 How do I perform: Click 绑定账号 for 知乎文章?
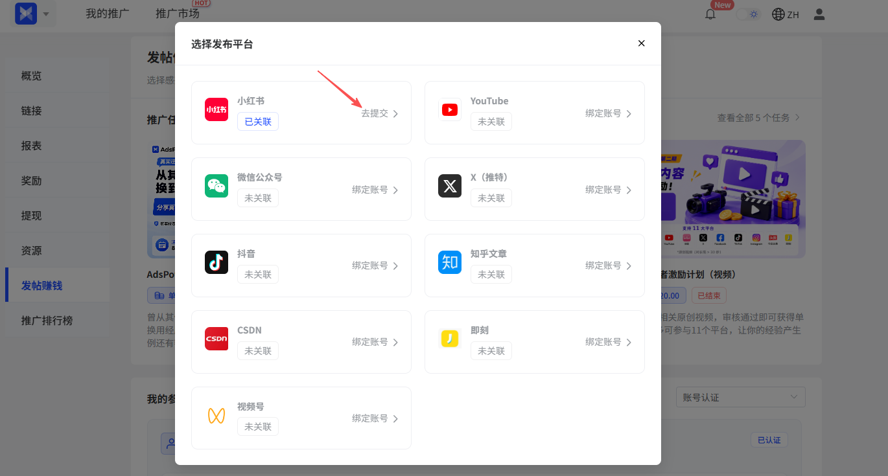point(603,266)
